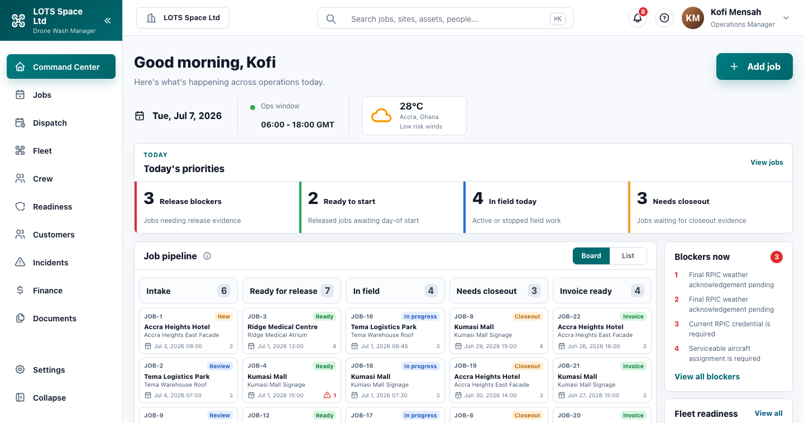Click the Readiness shield icon in sidebar

pos(20,207)
